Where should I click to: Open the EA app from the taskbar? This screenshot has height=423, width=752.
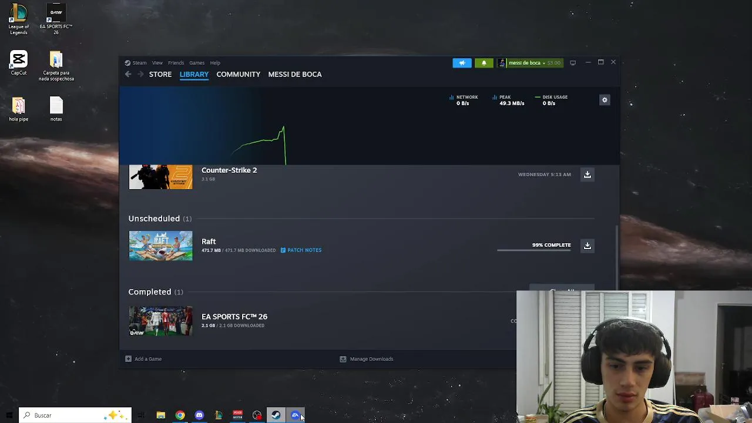[x=295, y=415]
